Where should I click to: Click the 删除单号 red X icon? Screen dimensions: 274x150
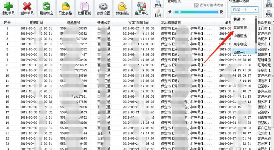[27, 6]
